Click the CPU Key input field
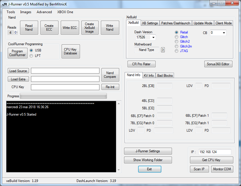Screen dimensions: 241x186 tap(65, 87)
